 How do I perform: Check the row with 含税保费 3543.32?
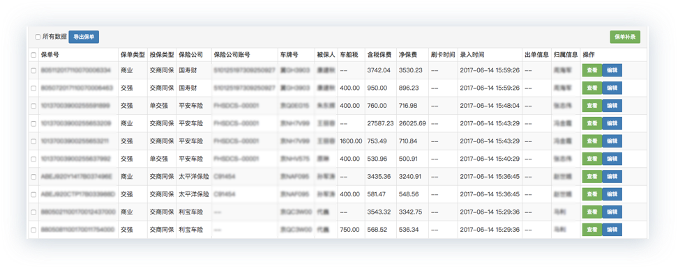(33, 212)
